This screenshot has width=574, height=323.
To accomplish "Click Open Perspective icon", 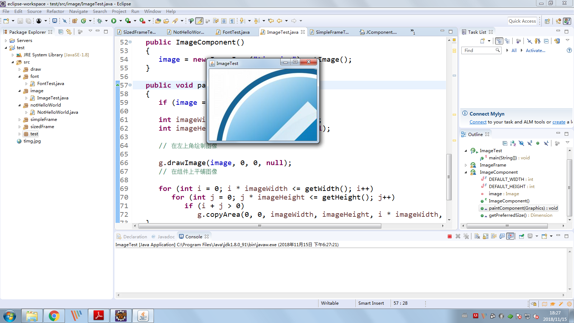I will [547, 21].
